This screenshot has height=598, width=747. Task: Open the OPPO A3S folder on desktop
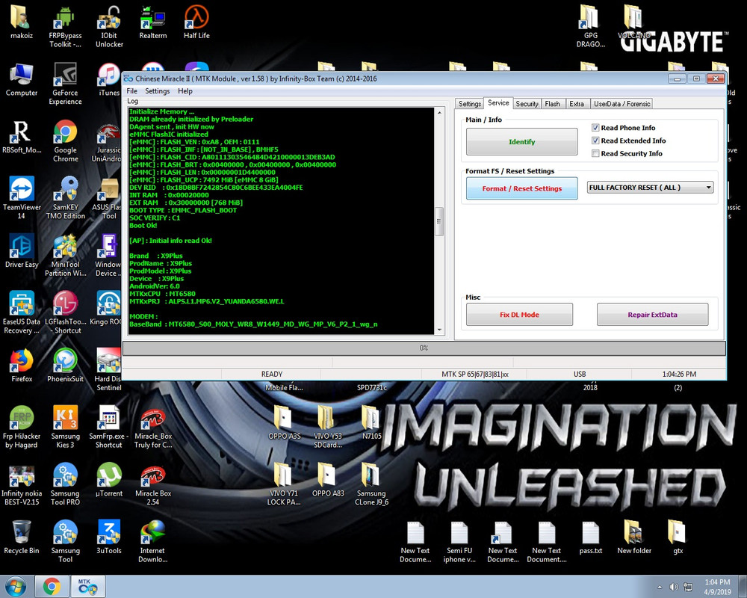(284, 424)
